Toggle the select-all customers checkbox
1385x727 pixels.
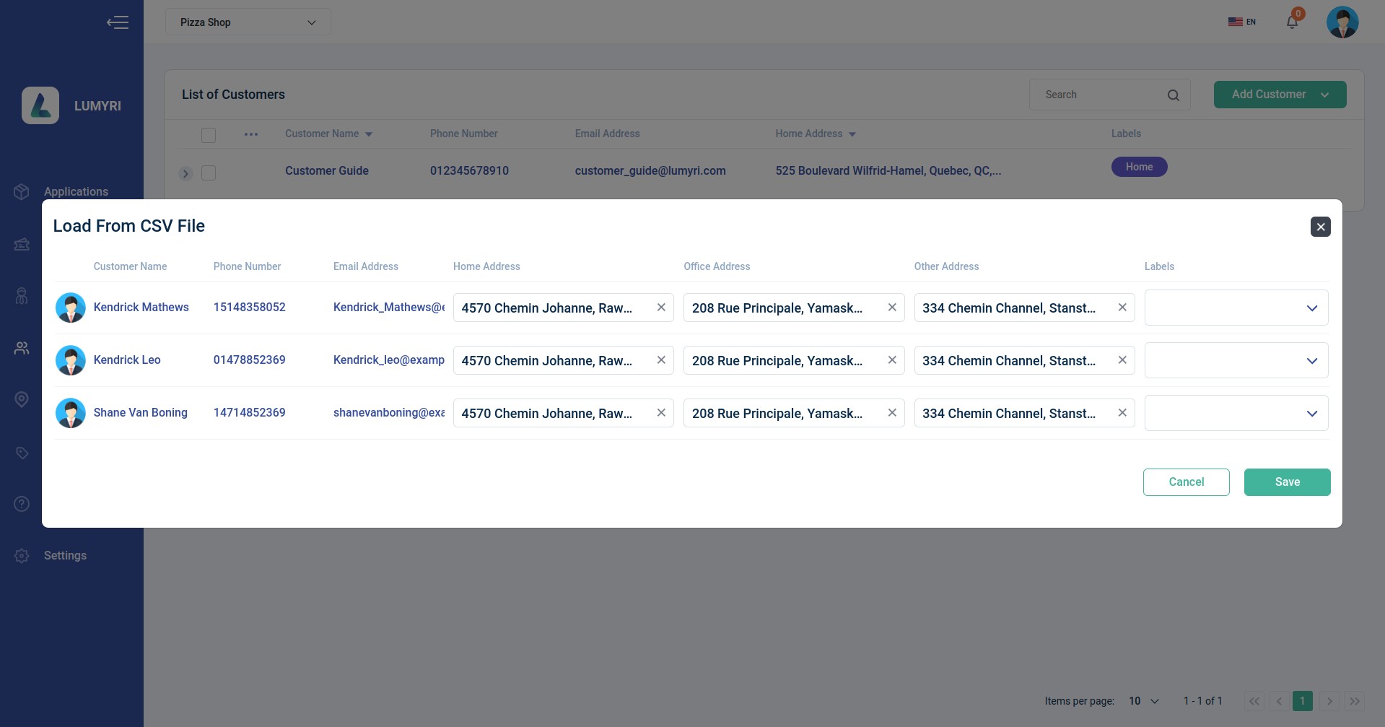click(x=209, y=135)
